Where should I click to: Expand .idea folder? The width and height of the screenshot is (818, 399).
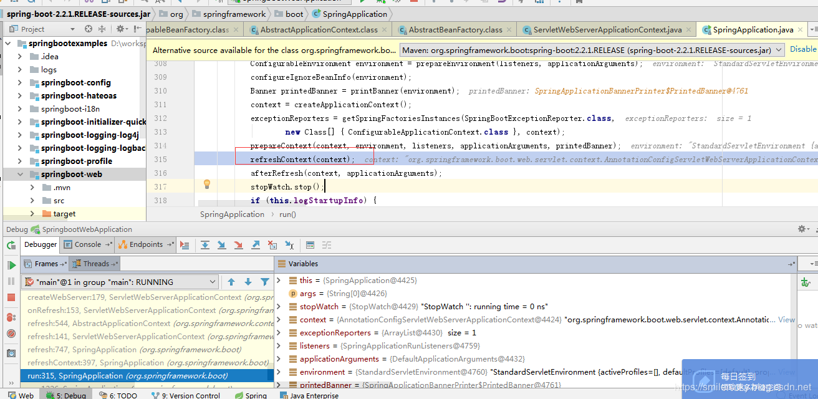click(x=20, y=57)
